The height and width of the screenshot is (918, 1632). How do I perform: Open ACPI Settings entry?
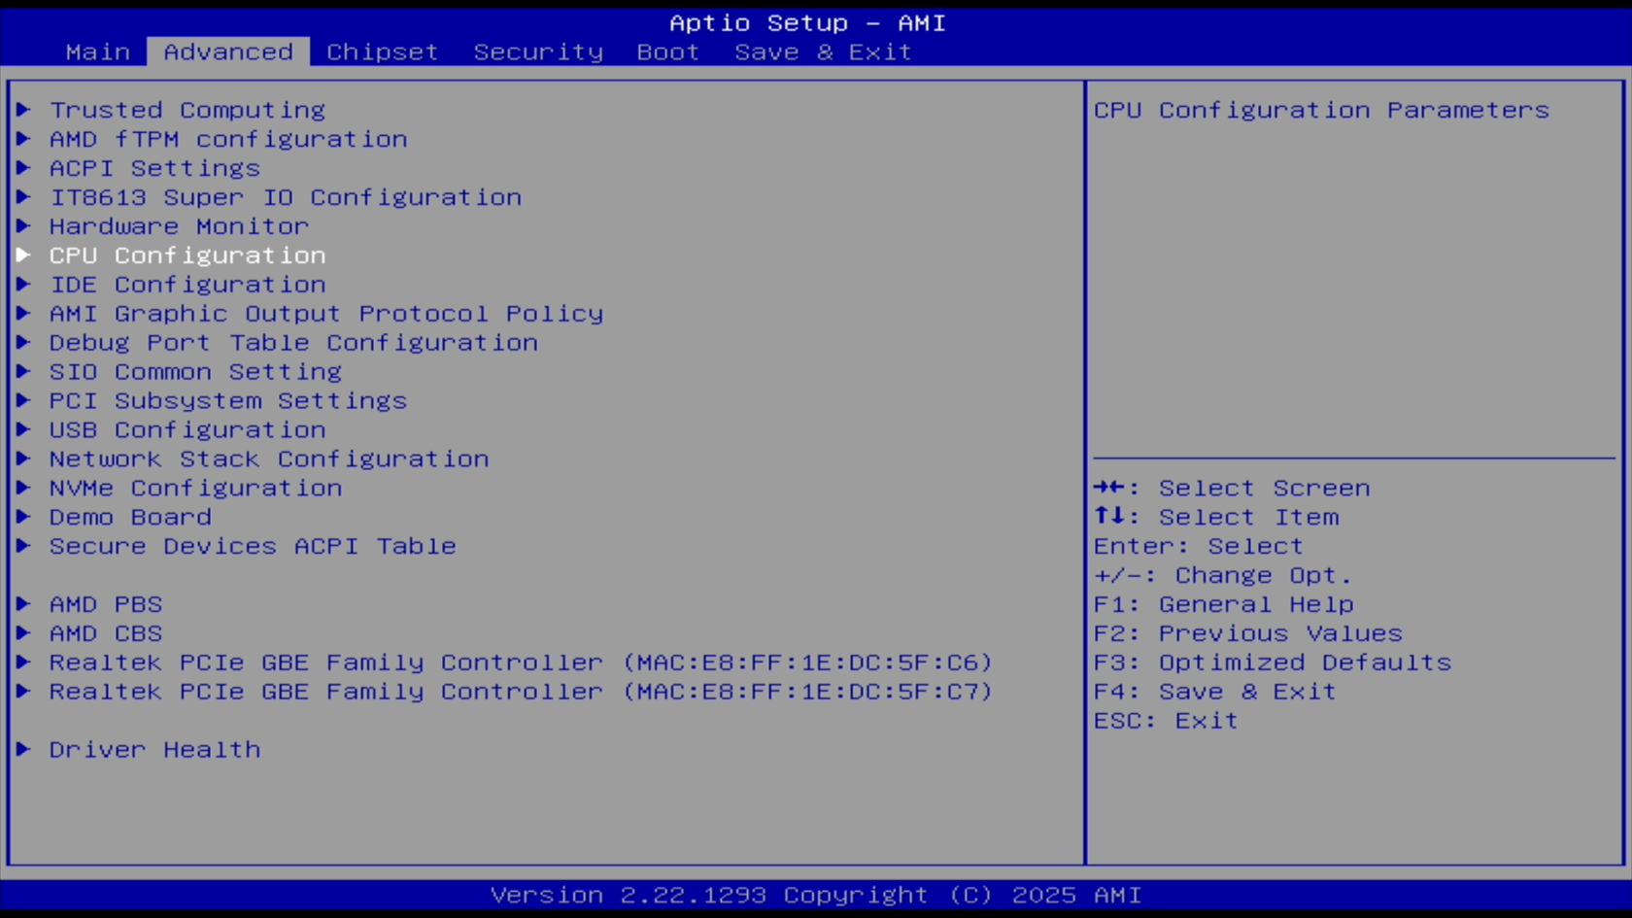pyautogui.click(x=155, y=168)
